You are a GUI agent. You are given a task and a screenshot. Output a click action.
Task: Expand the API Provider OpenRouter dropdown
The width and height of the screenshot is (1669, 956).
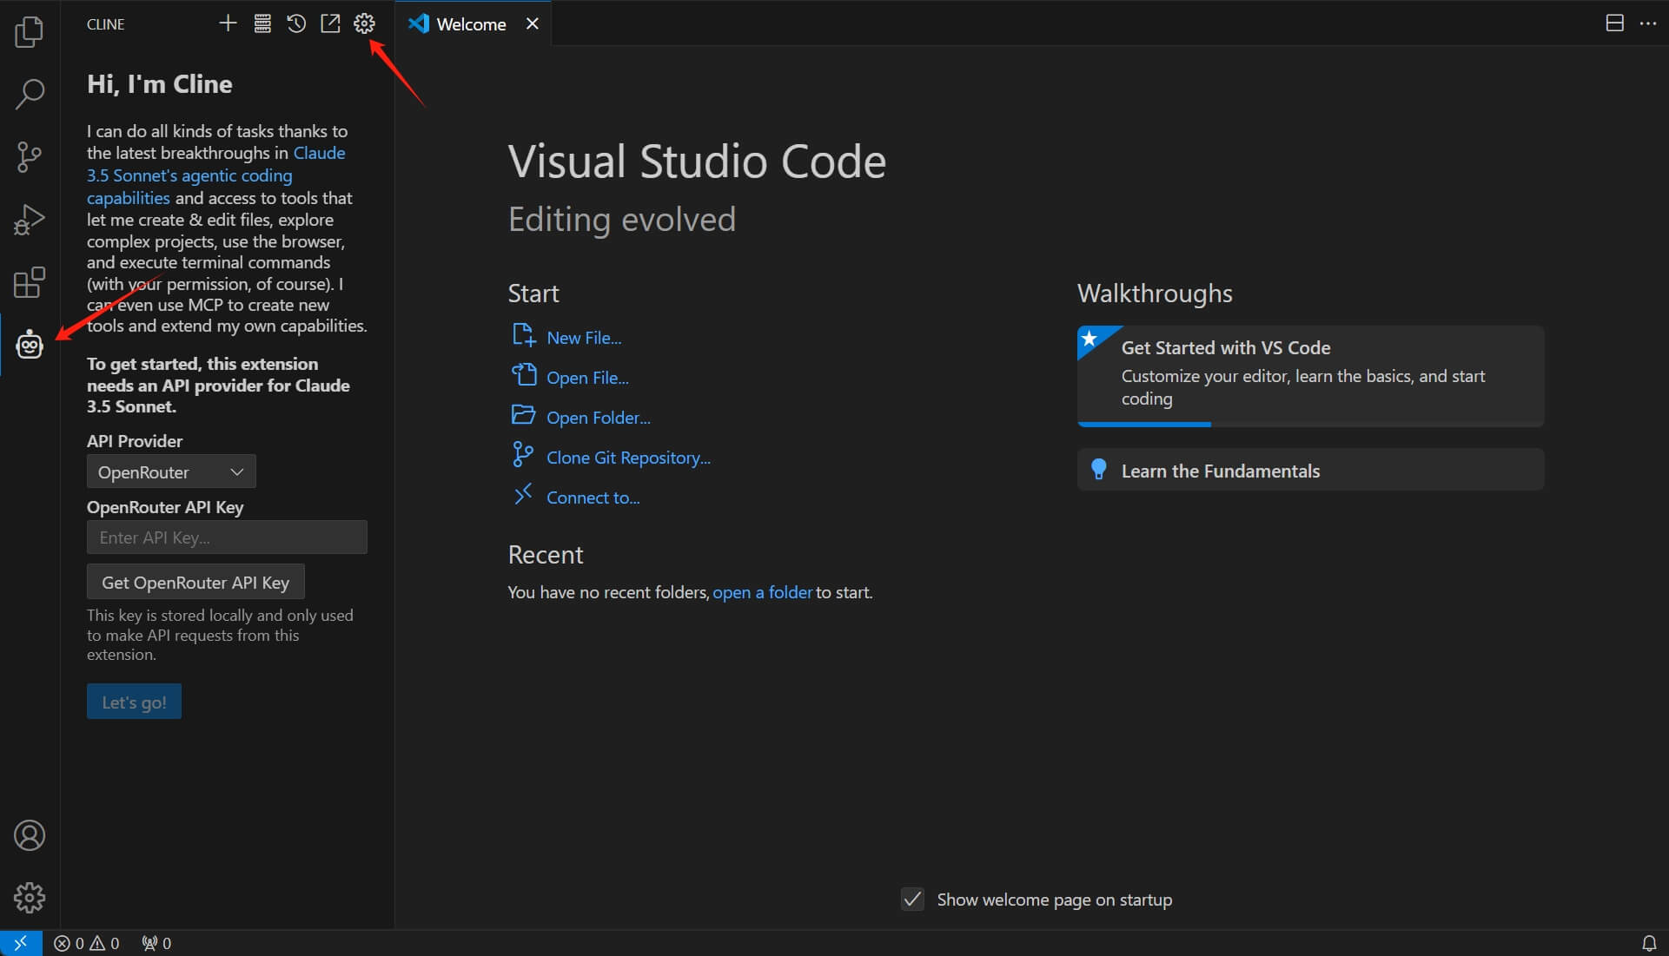[x=171, y=471]
